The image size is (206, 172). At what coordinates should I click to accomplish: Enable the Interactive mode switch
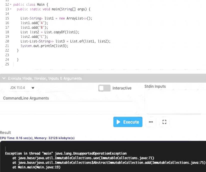click(x=104, y=88)
